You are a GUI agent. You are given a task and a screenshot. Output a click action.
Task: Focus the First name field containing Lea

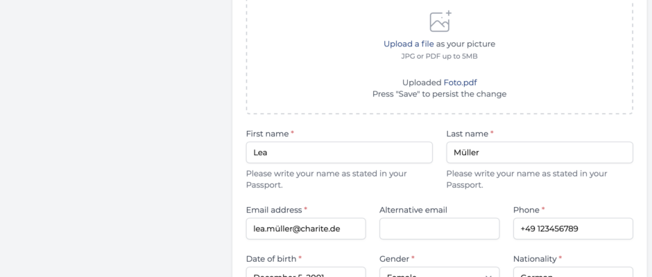click(x=339, y=152)
